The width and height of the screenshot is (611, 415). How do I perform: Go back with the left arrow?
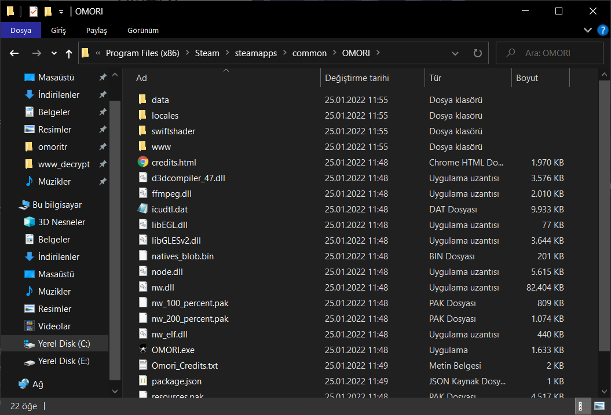(14, 53)
